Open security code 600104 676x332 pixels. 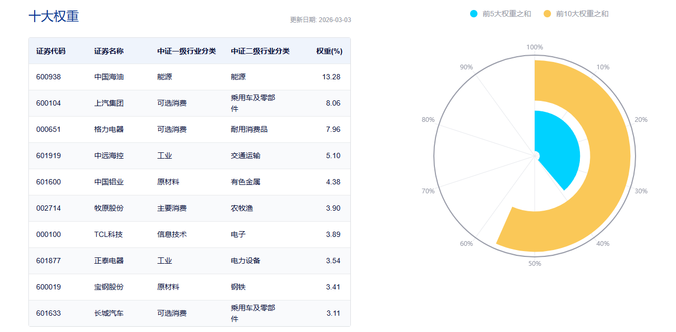click(48, 103)
